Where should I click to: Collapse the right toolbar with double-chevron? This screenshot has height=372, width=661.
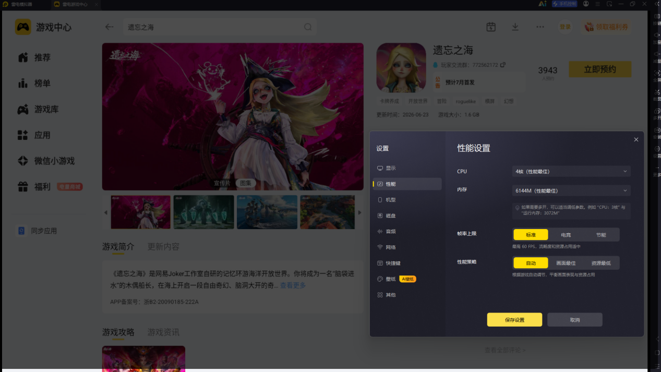point(657,4)
